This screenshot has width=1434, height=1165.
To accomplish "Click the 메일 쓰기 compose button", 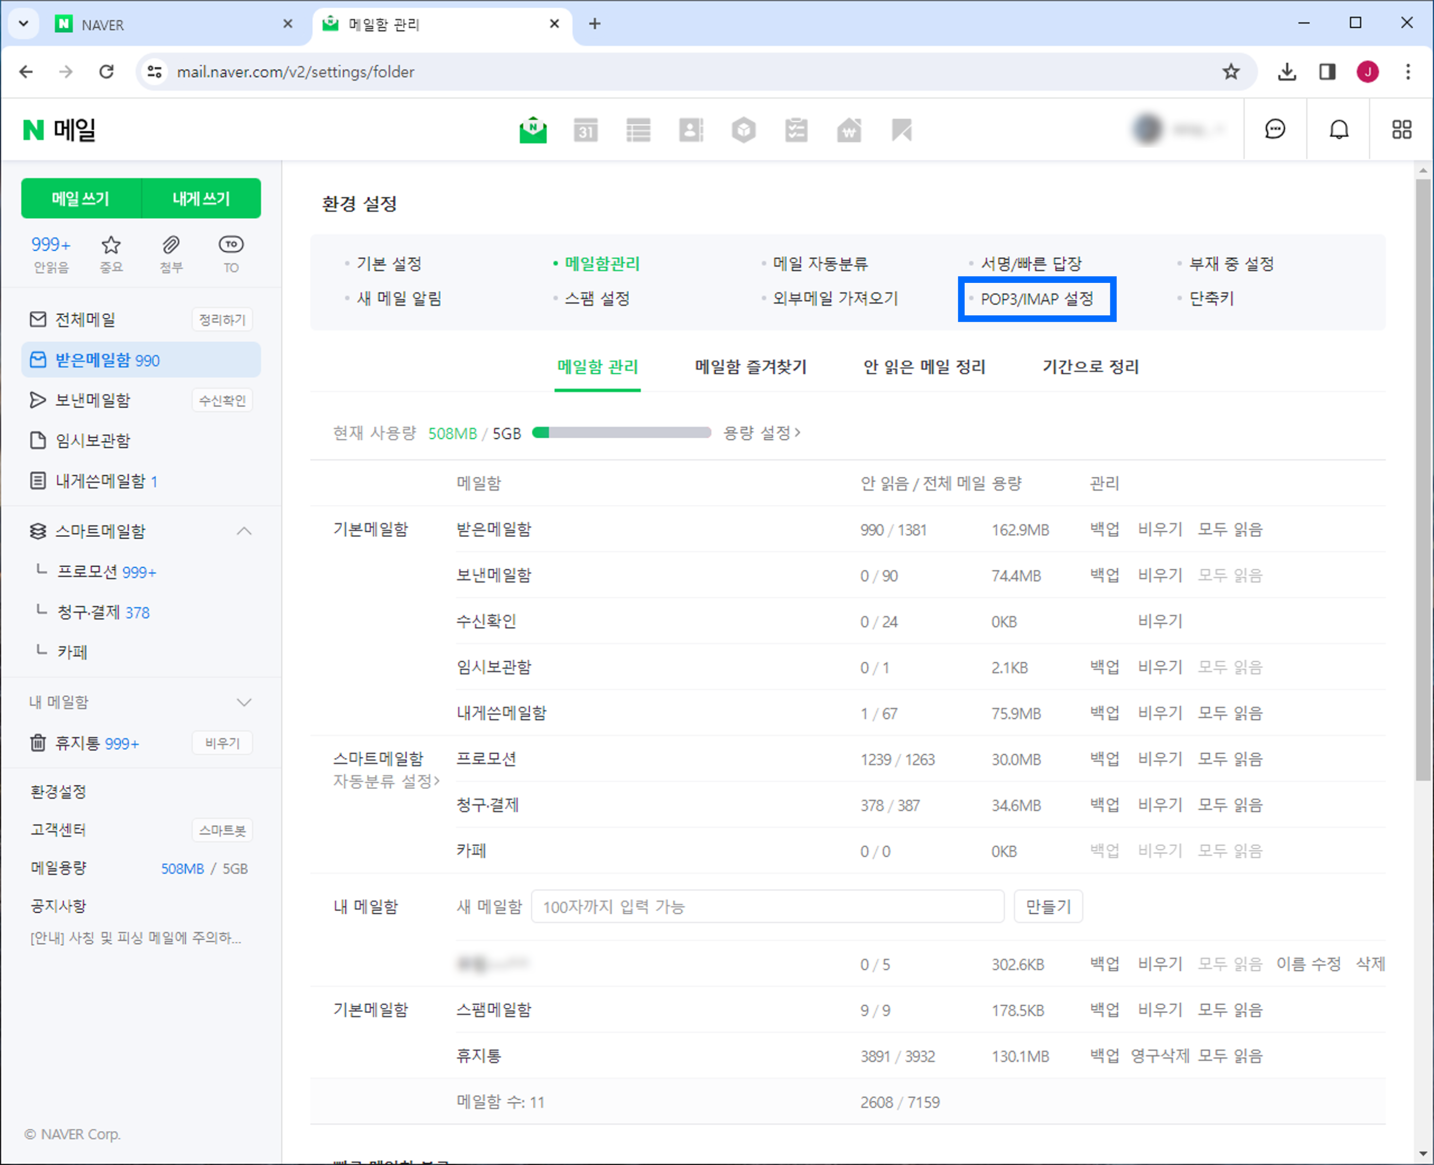I will point(81,199).
